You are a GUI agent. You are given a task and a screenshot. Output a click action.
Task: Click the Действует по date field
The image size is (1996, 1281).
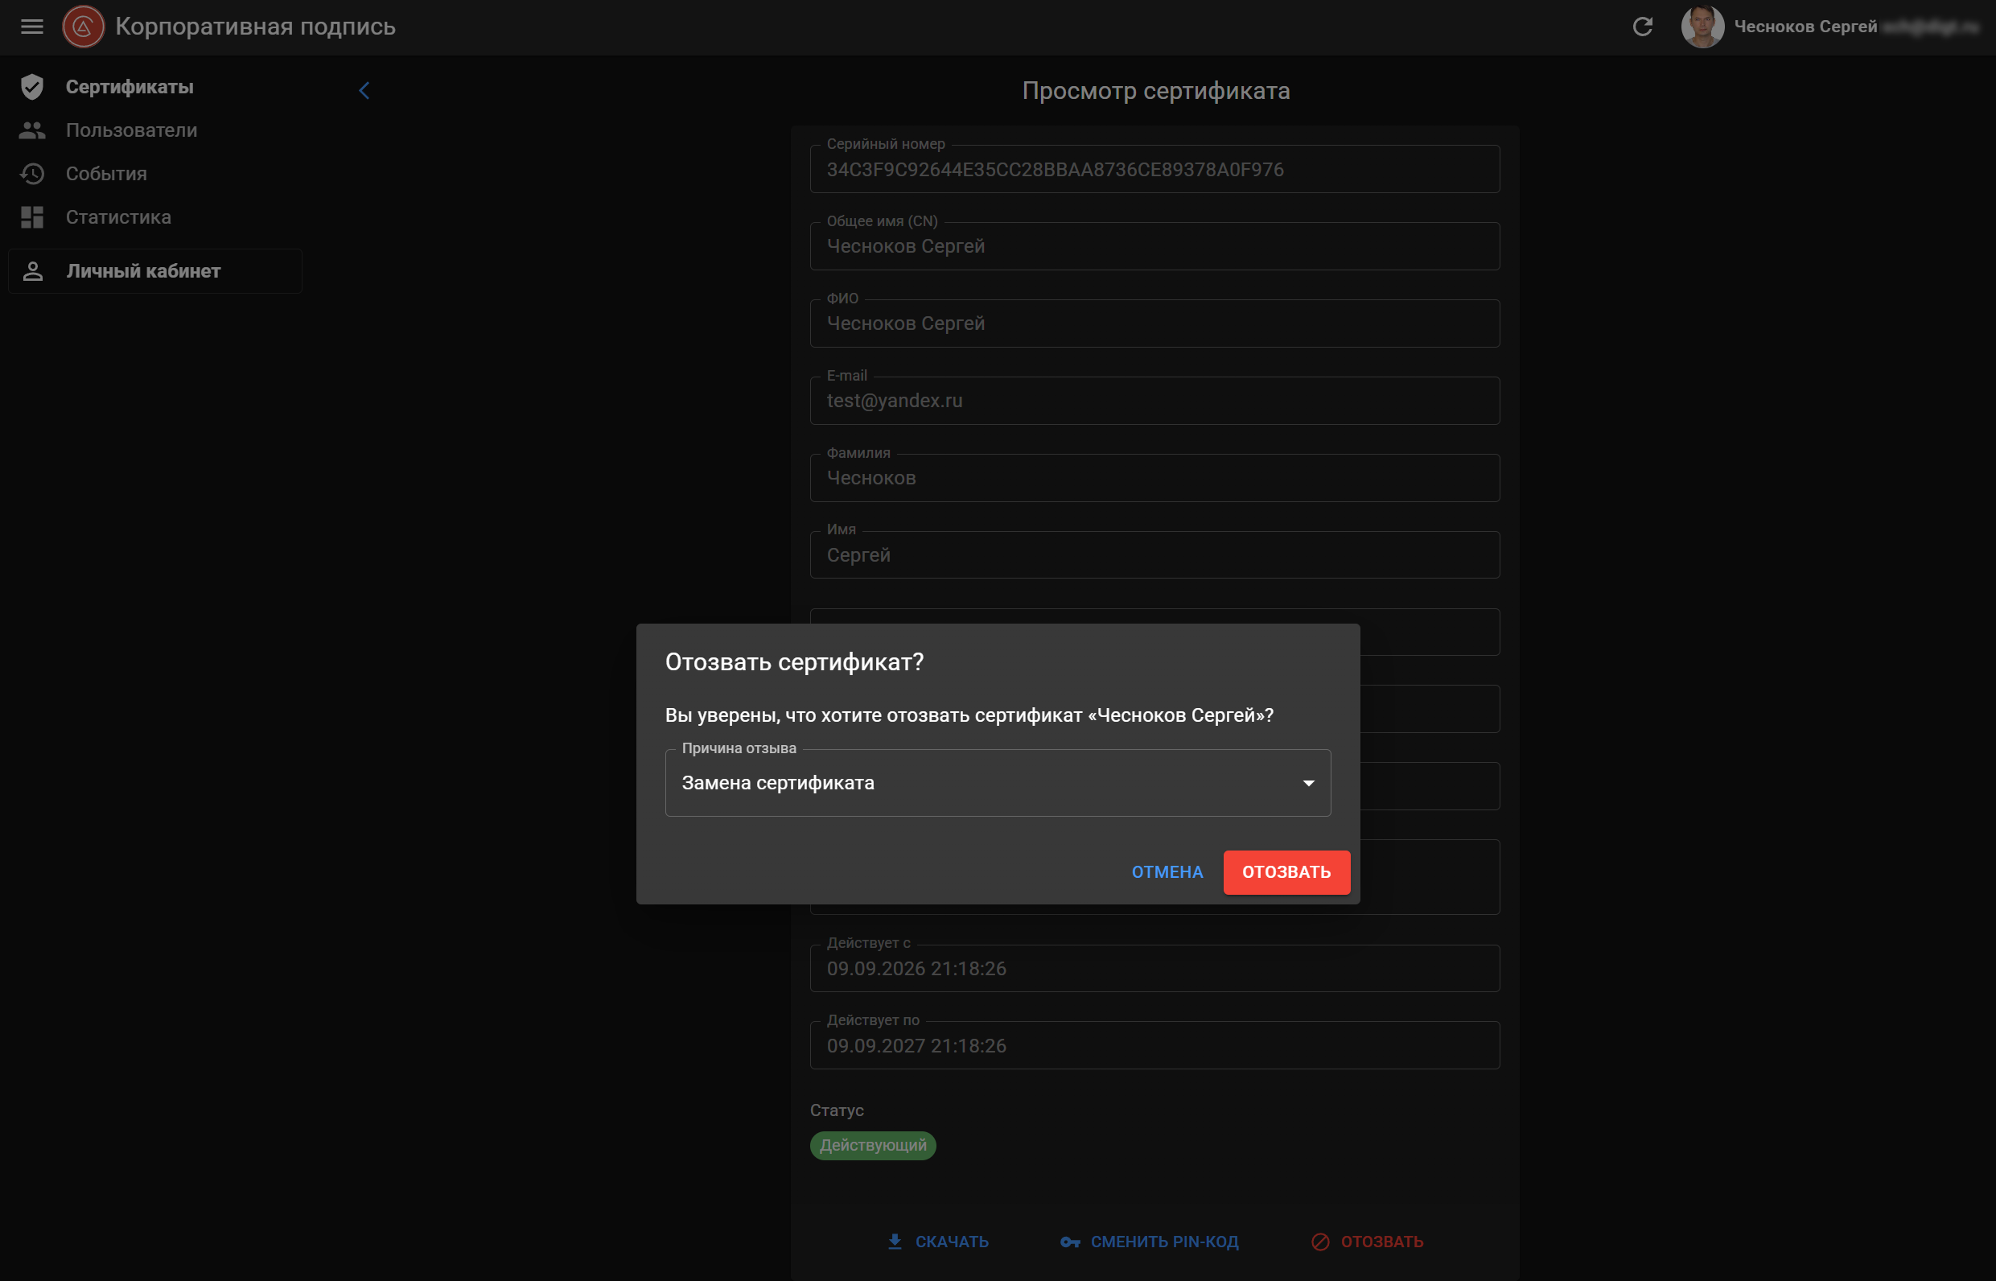pyautogui.click(x=1154, y=1045)
